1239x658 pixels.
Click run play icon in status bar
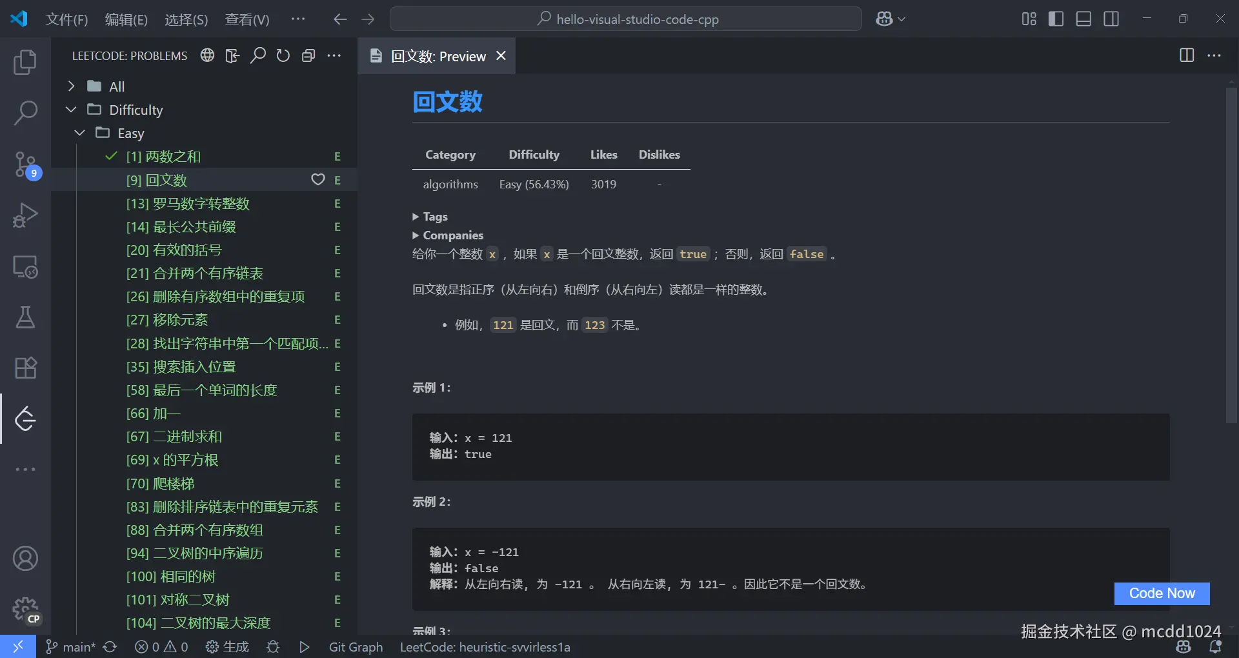point(305,646)
